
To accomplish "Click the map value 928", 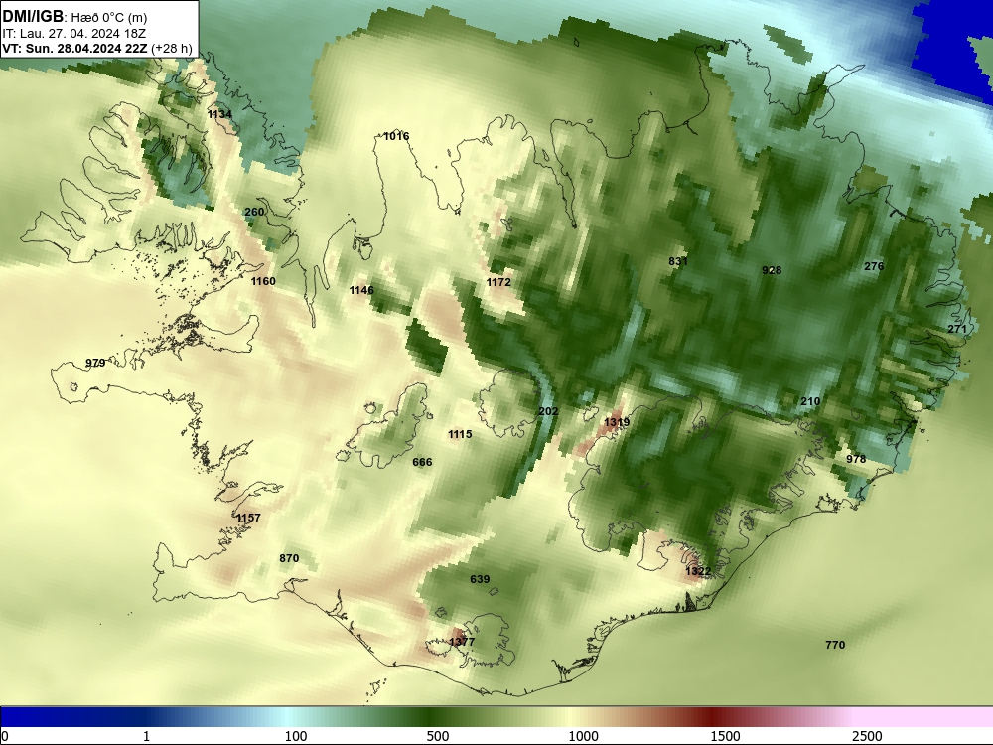I will point(772,270).
